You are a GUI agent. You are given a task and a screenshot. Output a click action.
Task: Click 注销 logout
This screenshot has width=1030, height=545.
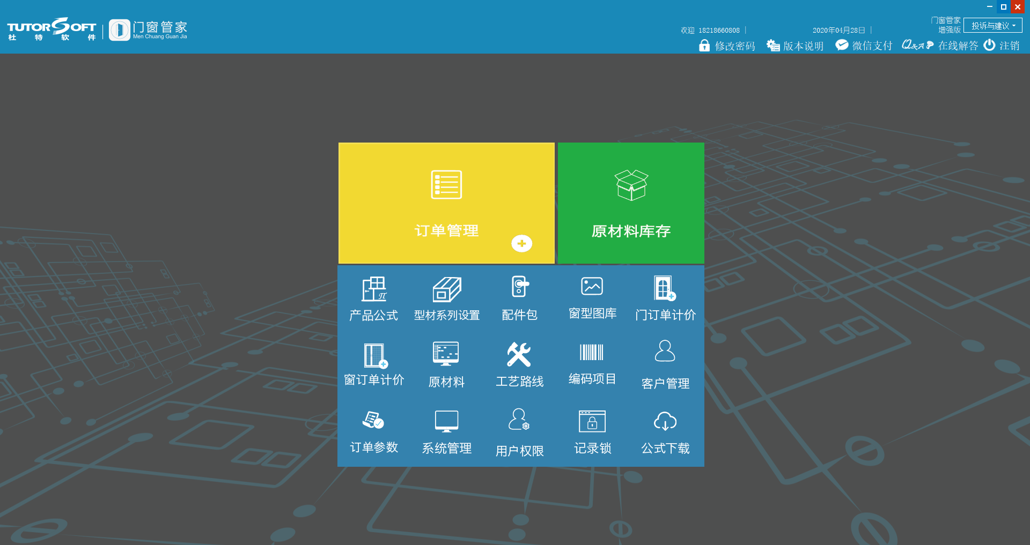point(1002,46)
